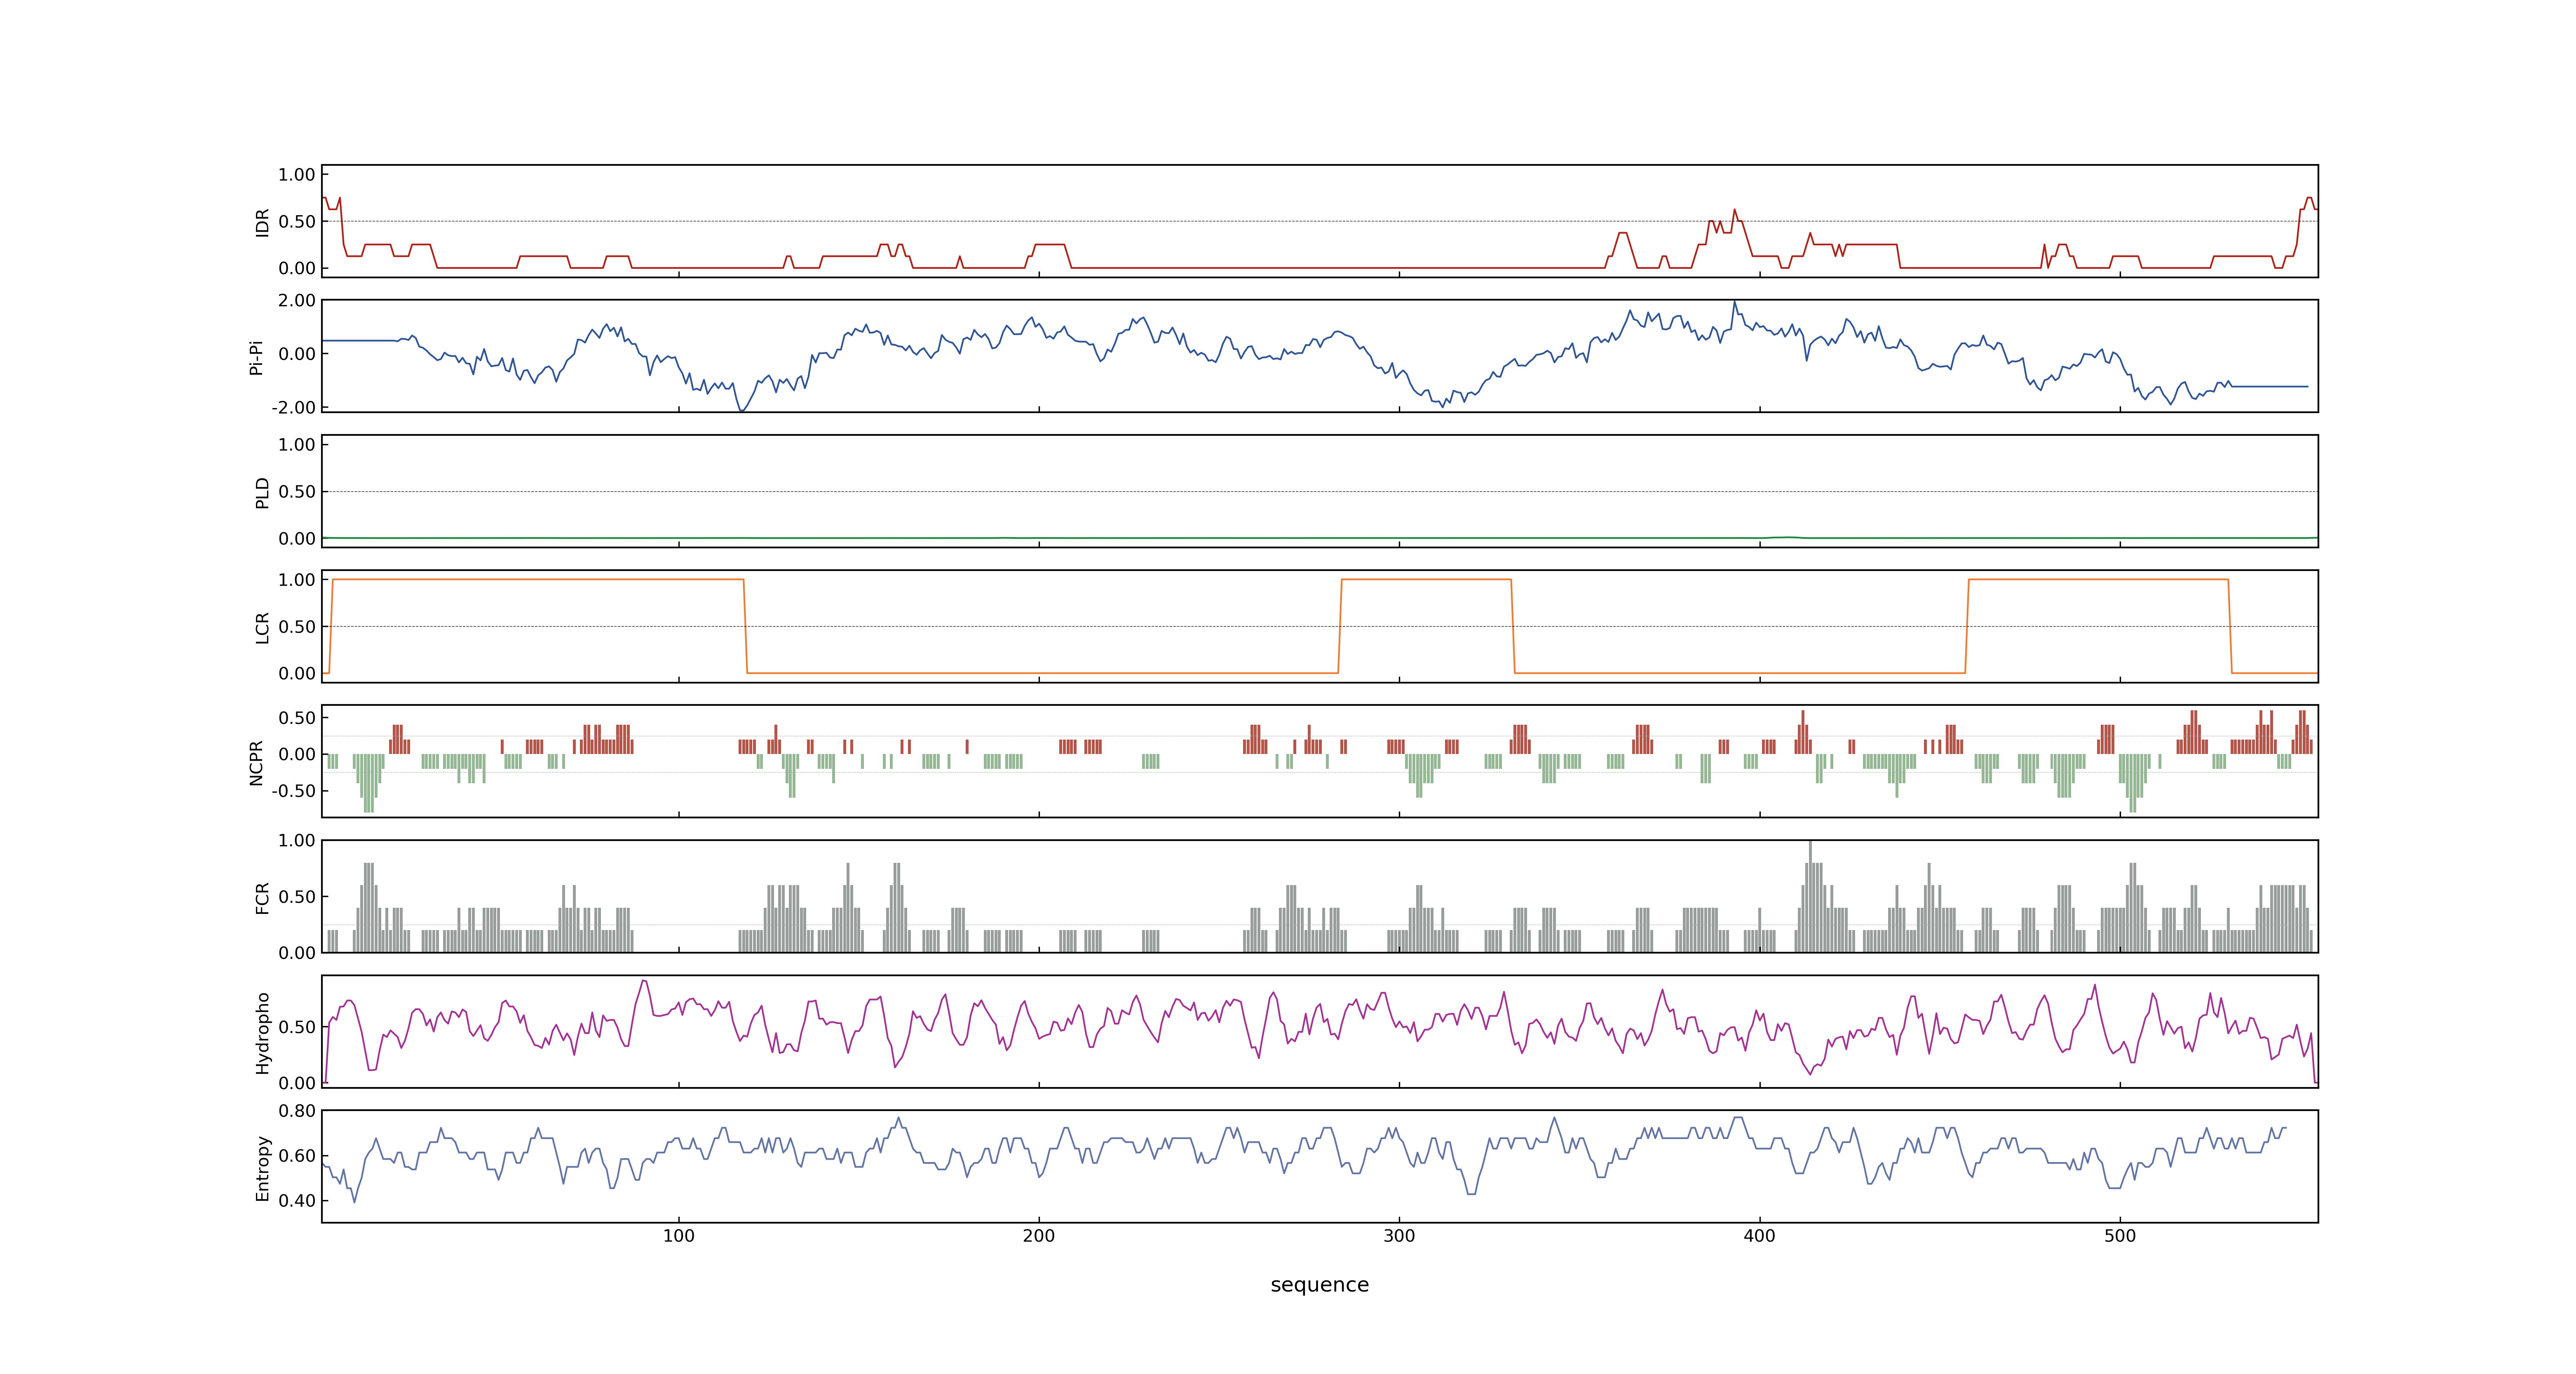Click the 0.00 tick on Hydropho axis

(x=297, y=1083)
